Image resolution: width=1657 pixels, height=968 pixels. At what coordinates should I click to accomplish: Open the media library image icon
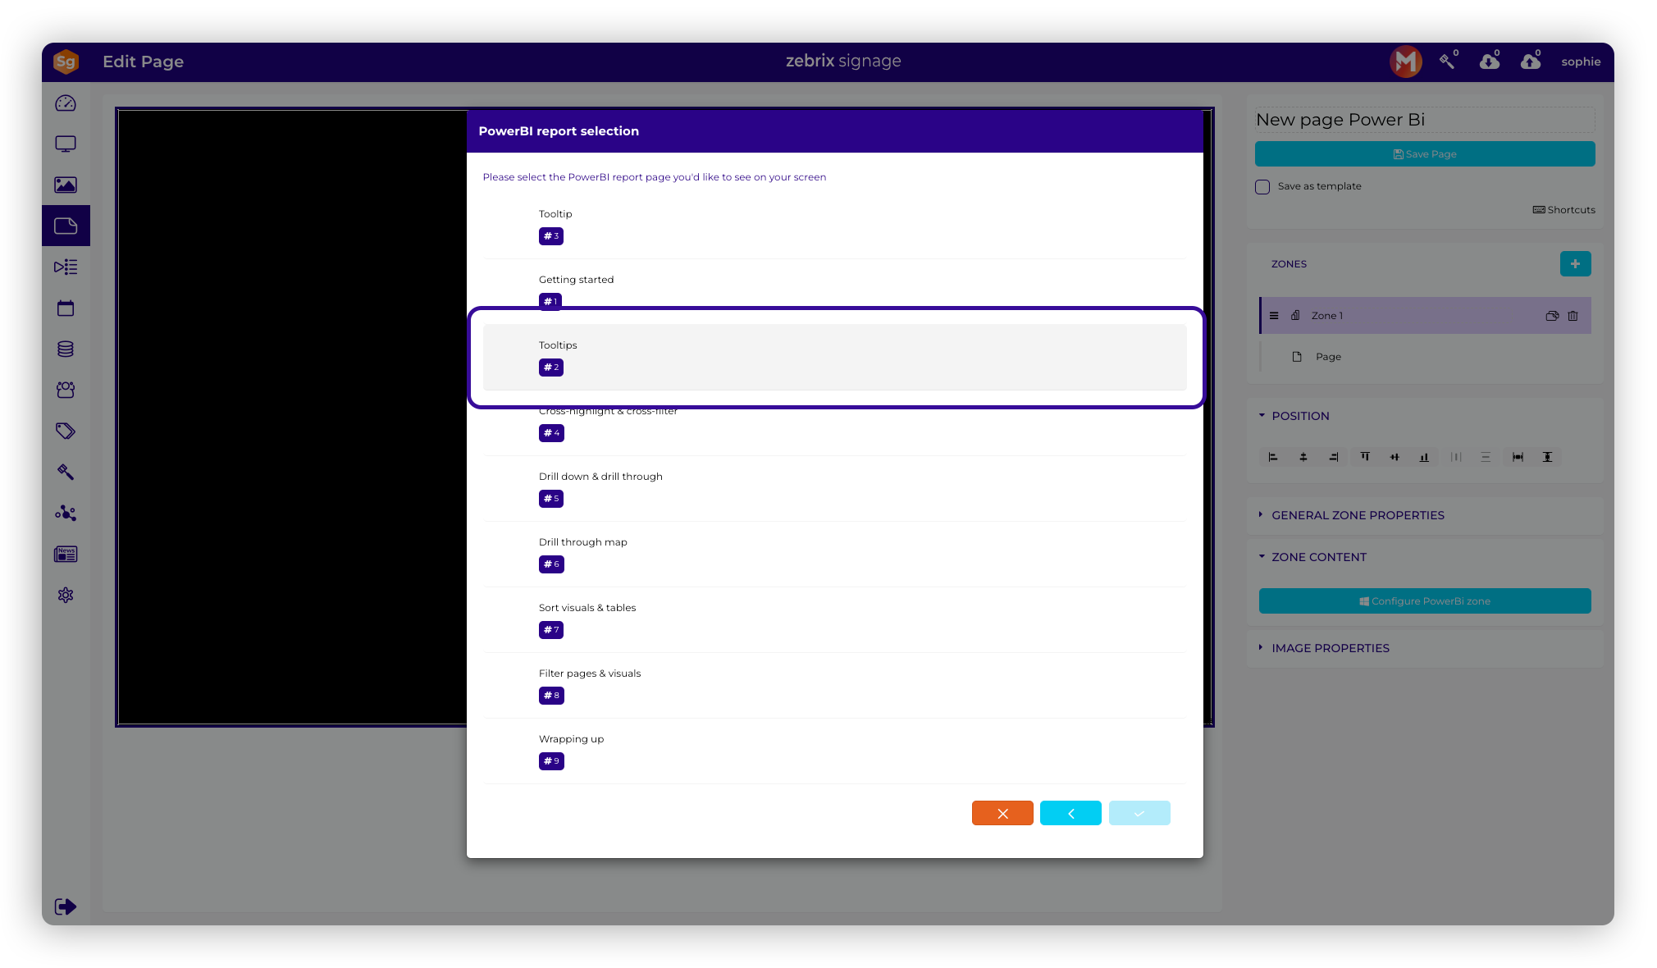(x=66, y=185)
